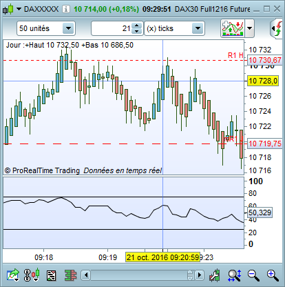Open the 50 unités dropdown

[x=68, y=28]
